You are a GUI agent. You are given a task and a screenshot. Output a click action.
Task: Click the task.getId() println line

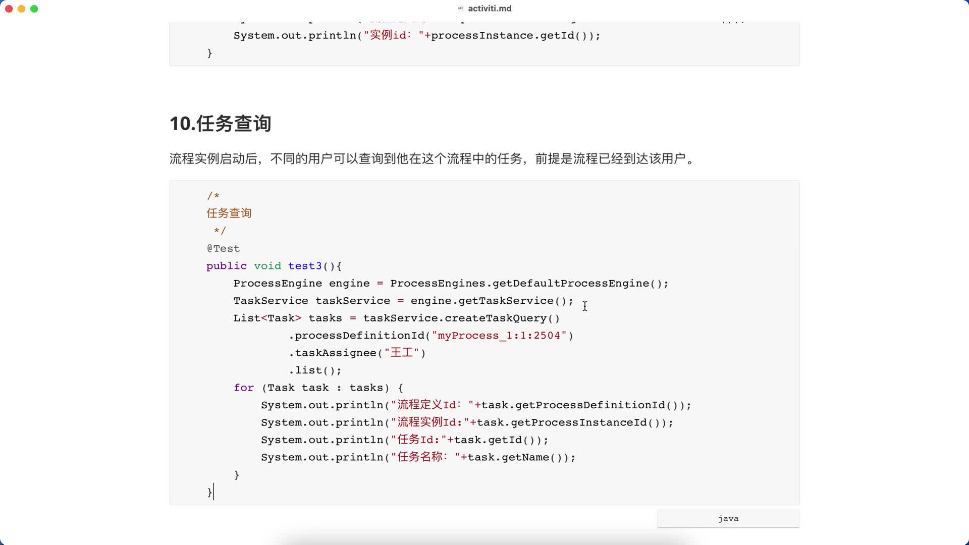pyautogui.click(x=404, y=440)
